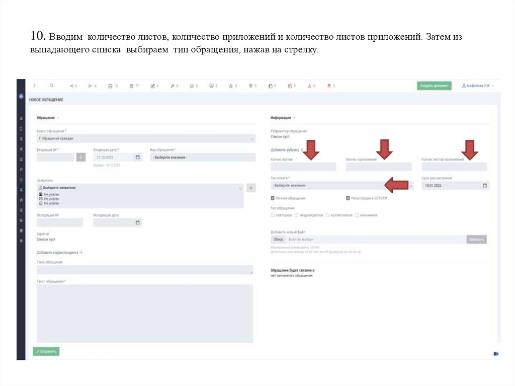Screen dimensions: 515x386
Task: Open the search via magnifier icon
Action: coord(51,86)
